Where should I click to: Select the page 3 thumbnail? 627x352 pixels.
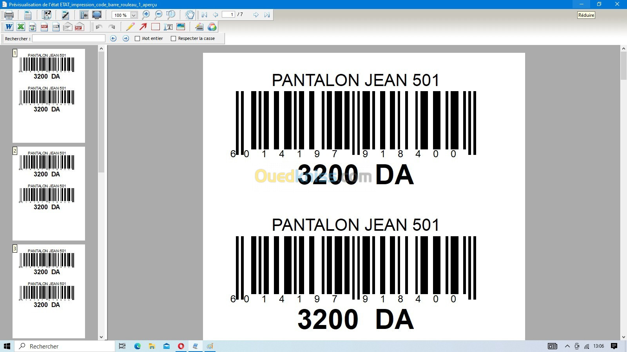click(x=49, y=291)
